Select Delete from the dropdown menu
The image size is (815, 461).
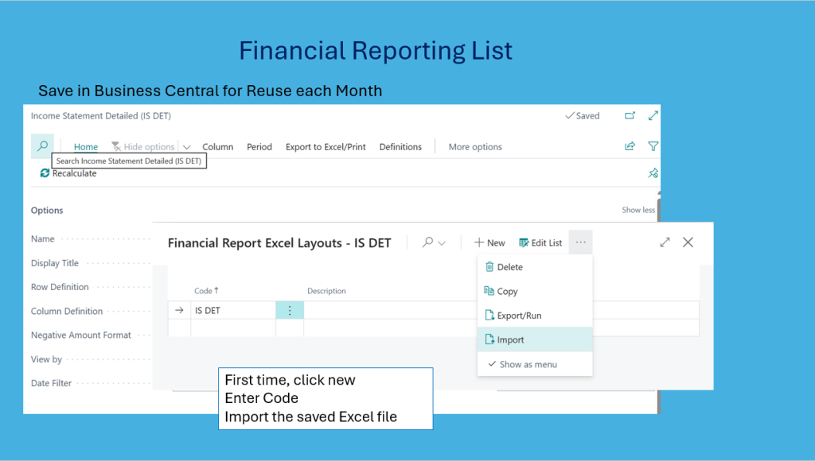pyautogui.click(x=509, y=267)
